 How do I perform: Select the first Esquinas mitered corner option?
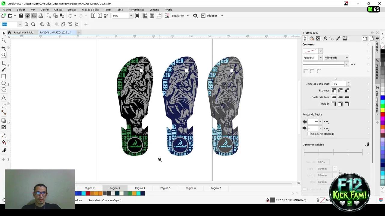click(x=334, y=90)
